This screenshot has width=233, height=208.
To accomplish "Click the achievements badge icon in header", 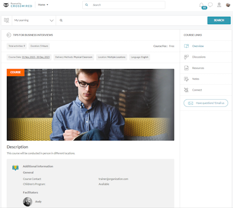I will [x=219, y=5].
